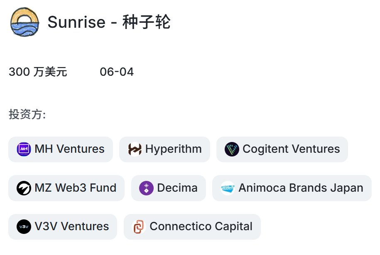Click the Cogitent Ventures dark round logo

tap(232, 149)
